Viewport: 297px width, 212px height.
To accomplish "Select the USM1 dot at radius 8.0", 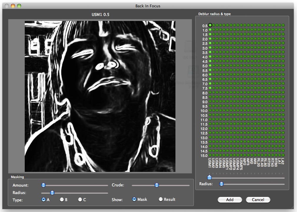I will [x=210, y=92].
